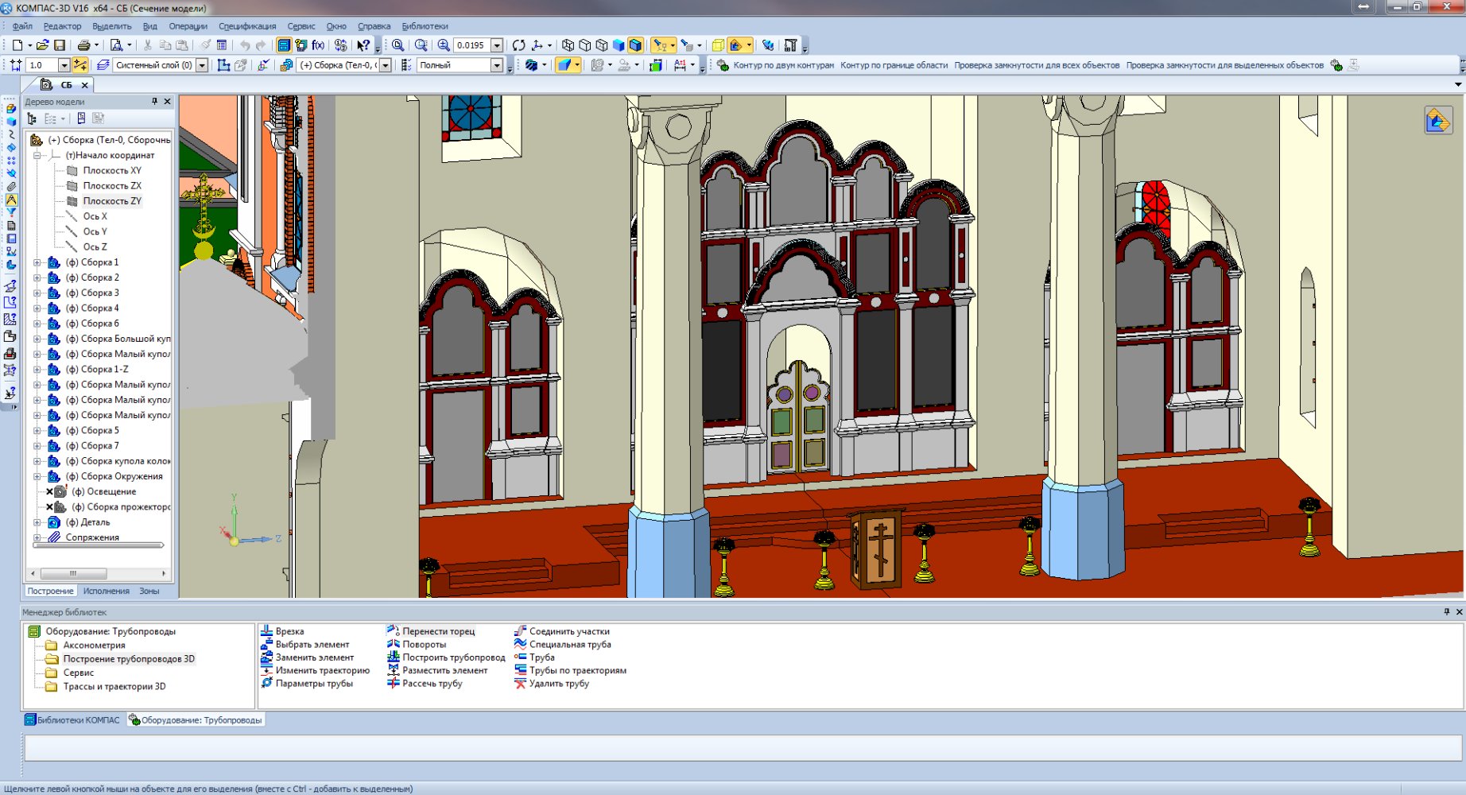Toggle pin on the Дерево модели panel
The width and height of the screenshot is (1466, 795).
click(154, 102)
